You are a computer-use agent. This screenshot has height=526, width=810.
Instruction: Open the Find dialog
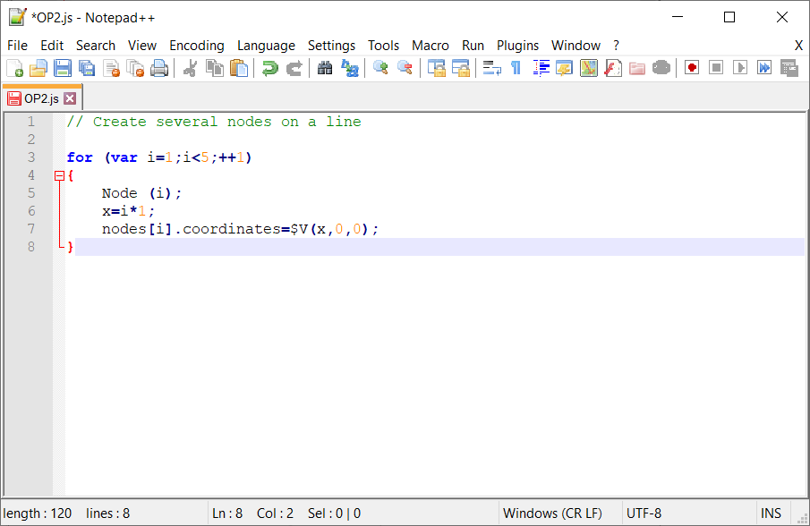(x=324, y=67)
